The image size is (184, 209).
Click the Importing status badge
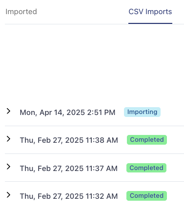[x=142, y=112]
